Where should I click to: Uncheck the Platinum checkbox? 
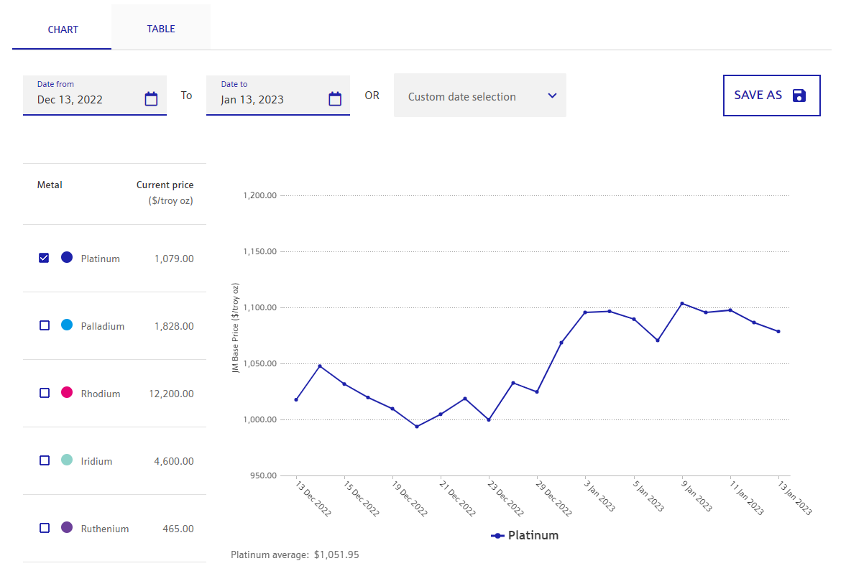(x=44, y=258)
